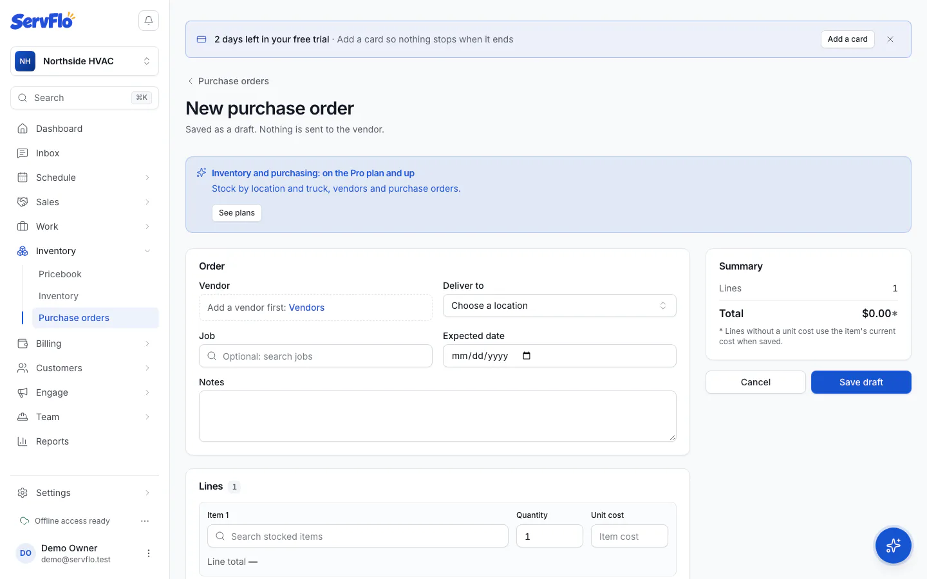The image size is (927, 579).
Task: Cancel the new purchase order
Action: [756, 382]
